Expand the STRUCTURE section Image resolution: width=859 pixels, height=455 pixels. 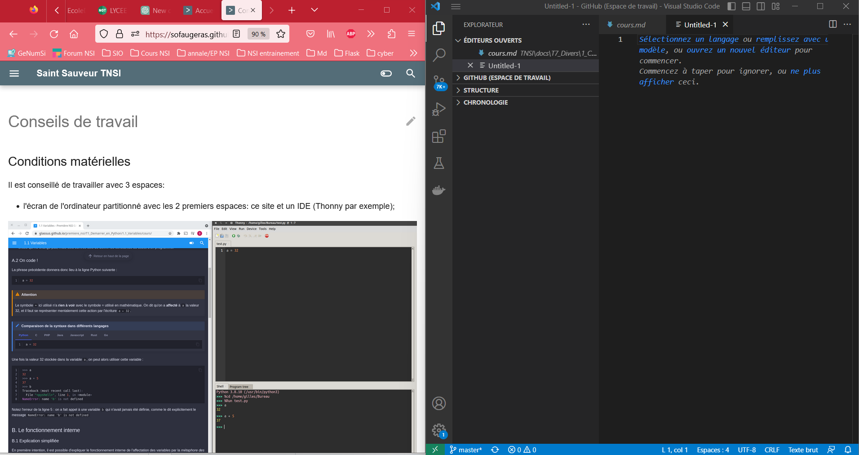pos(481,90)
